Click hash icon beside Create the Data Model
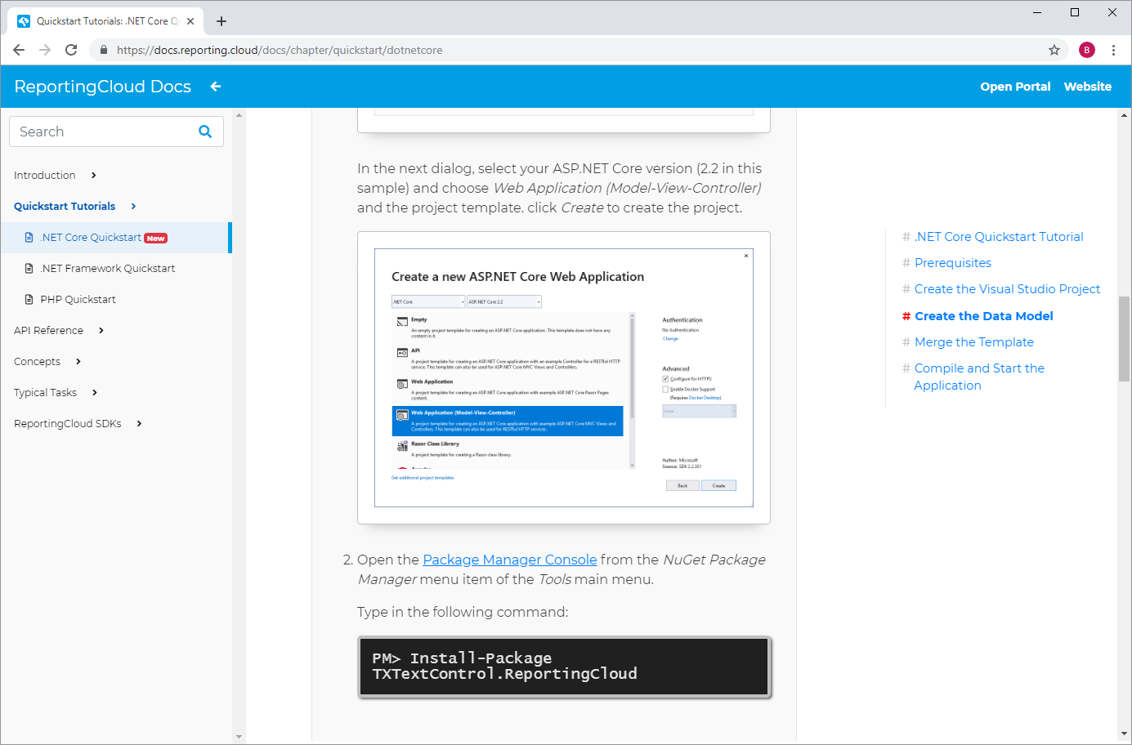This screenshot has height=745, width=1132. tap(906, 316)
